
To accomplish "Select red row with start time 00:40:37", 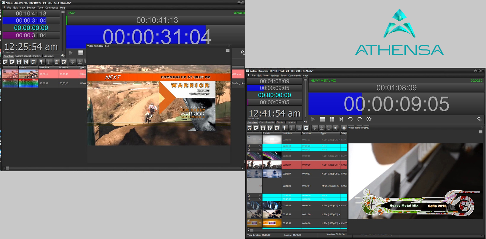I will [297, 165].
